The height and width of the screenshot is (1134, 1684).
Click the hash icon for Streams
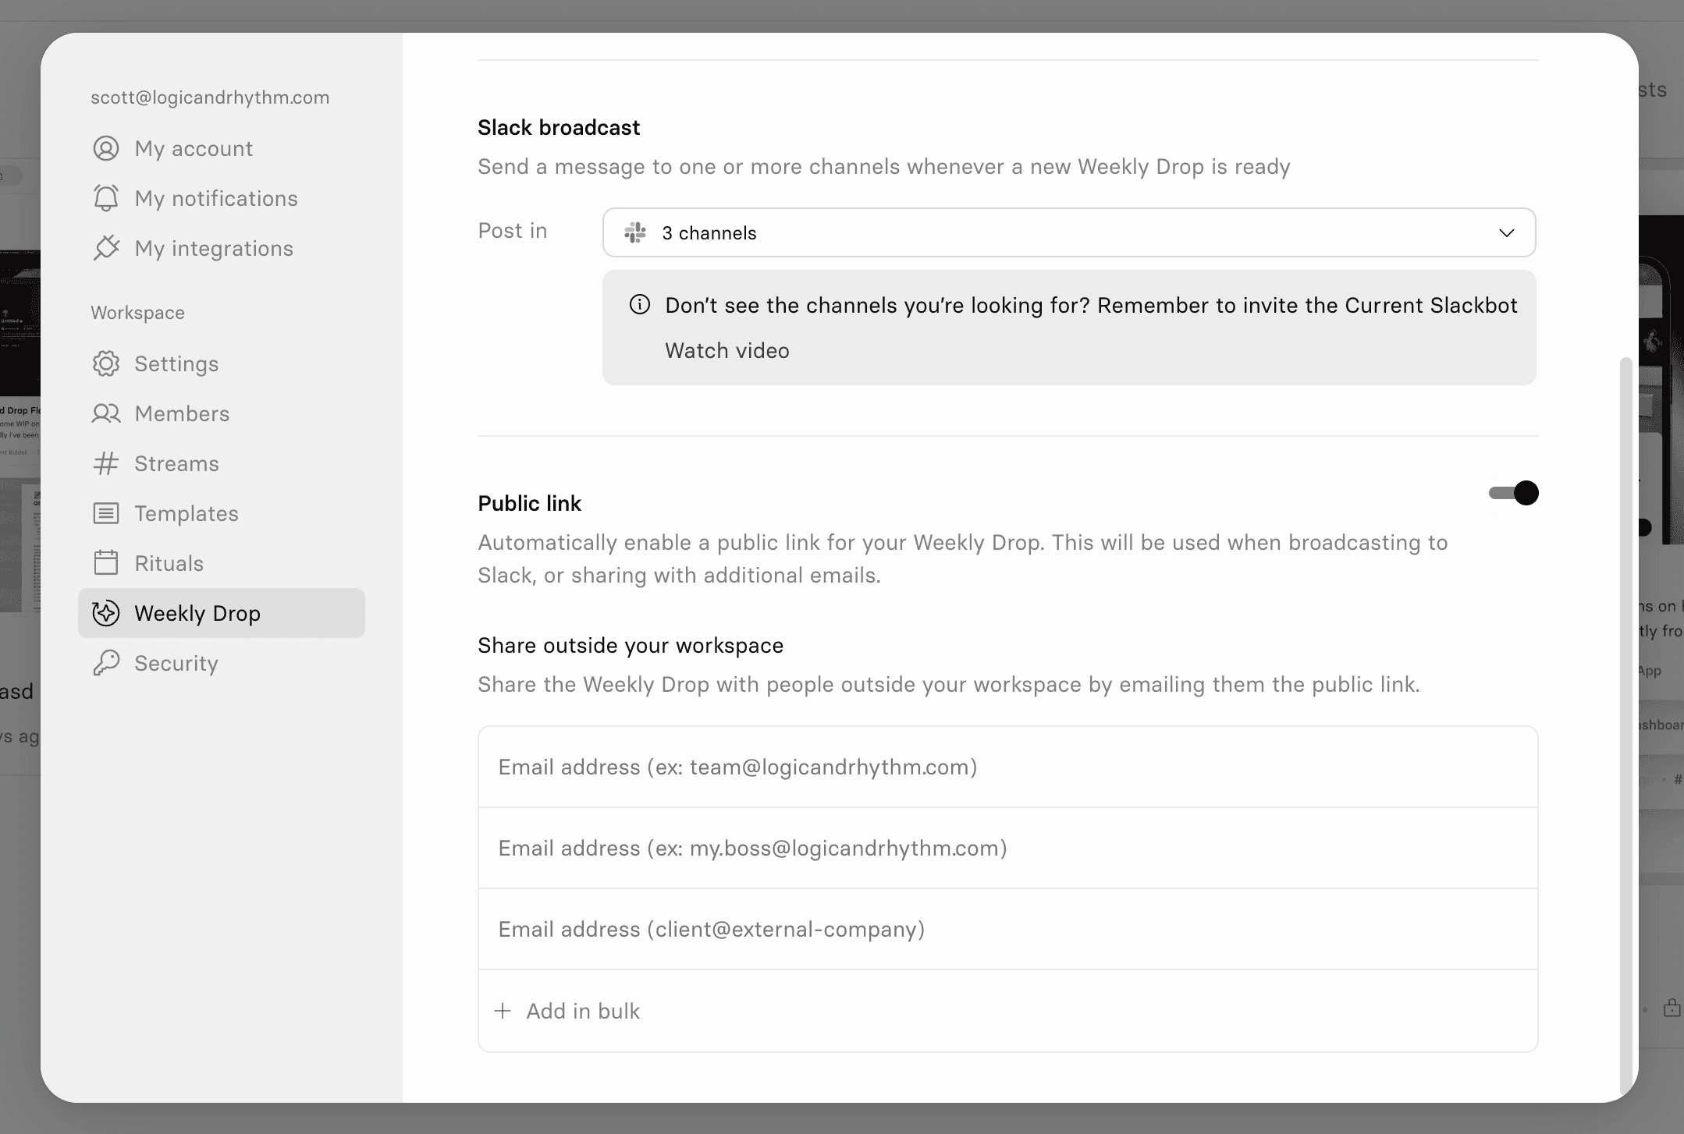click(106, 463)
